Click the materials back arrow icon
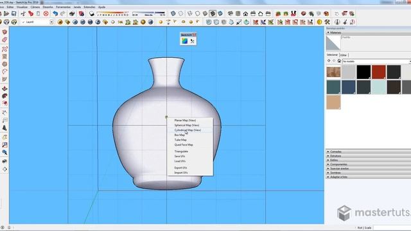The width and height of the screenshot is (411, 231). 329,61
